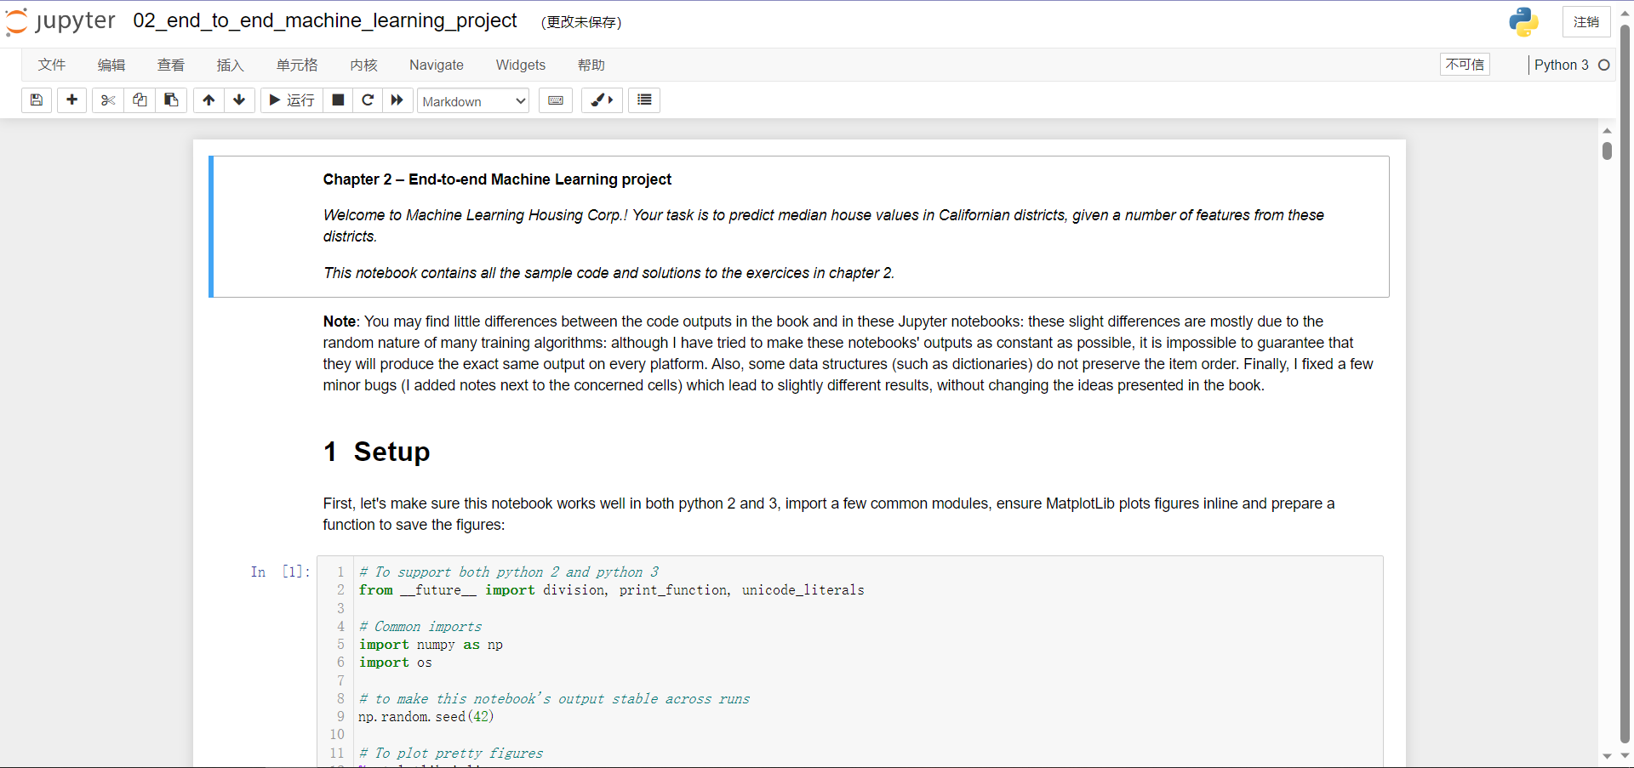1634x768 pixels.
Task: Open the 帮助 menu
Action: 591,65
